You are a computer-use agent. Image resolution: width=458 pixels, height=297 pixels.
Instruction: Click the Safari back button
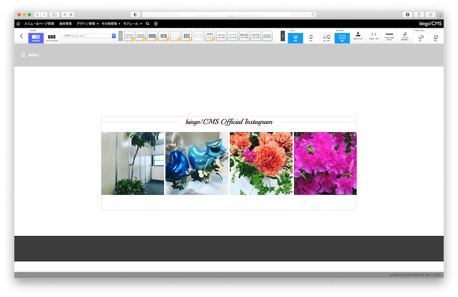pyautogui.click(x=38, y=14)
